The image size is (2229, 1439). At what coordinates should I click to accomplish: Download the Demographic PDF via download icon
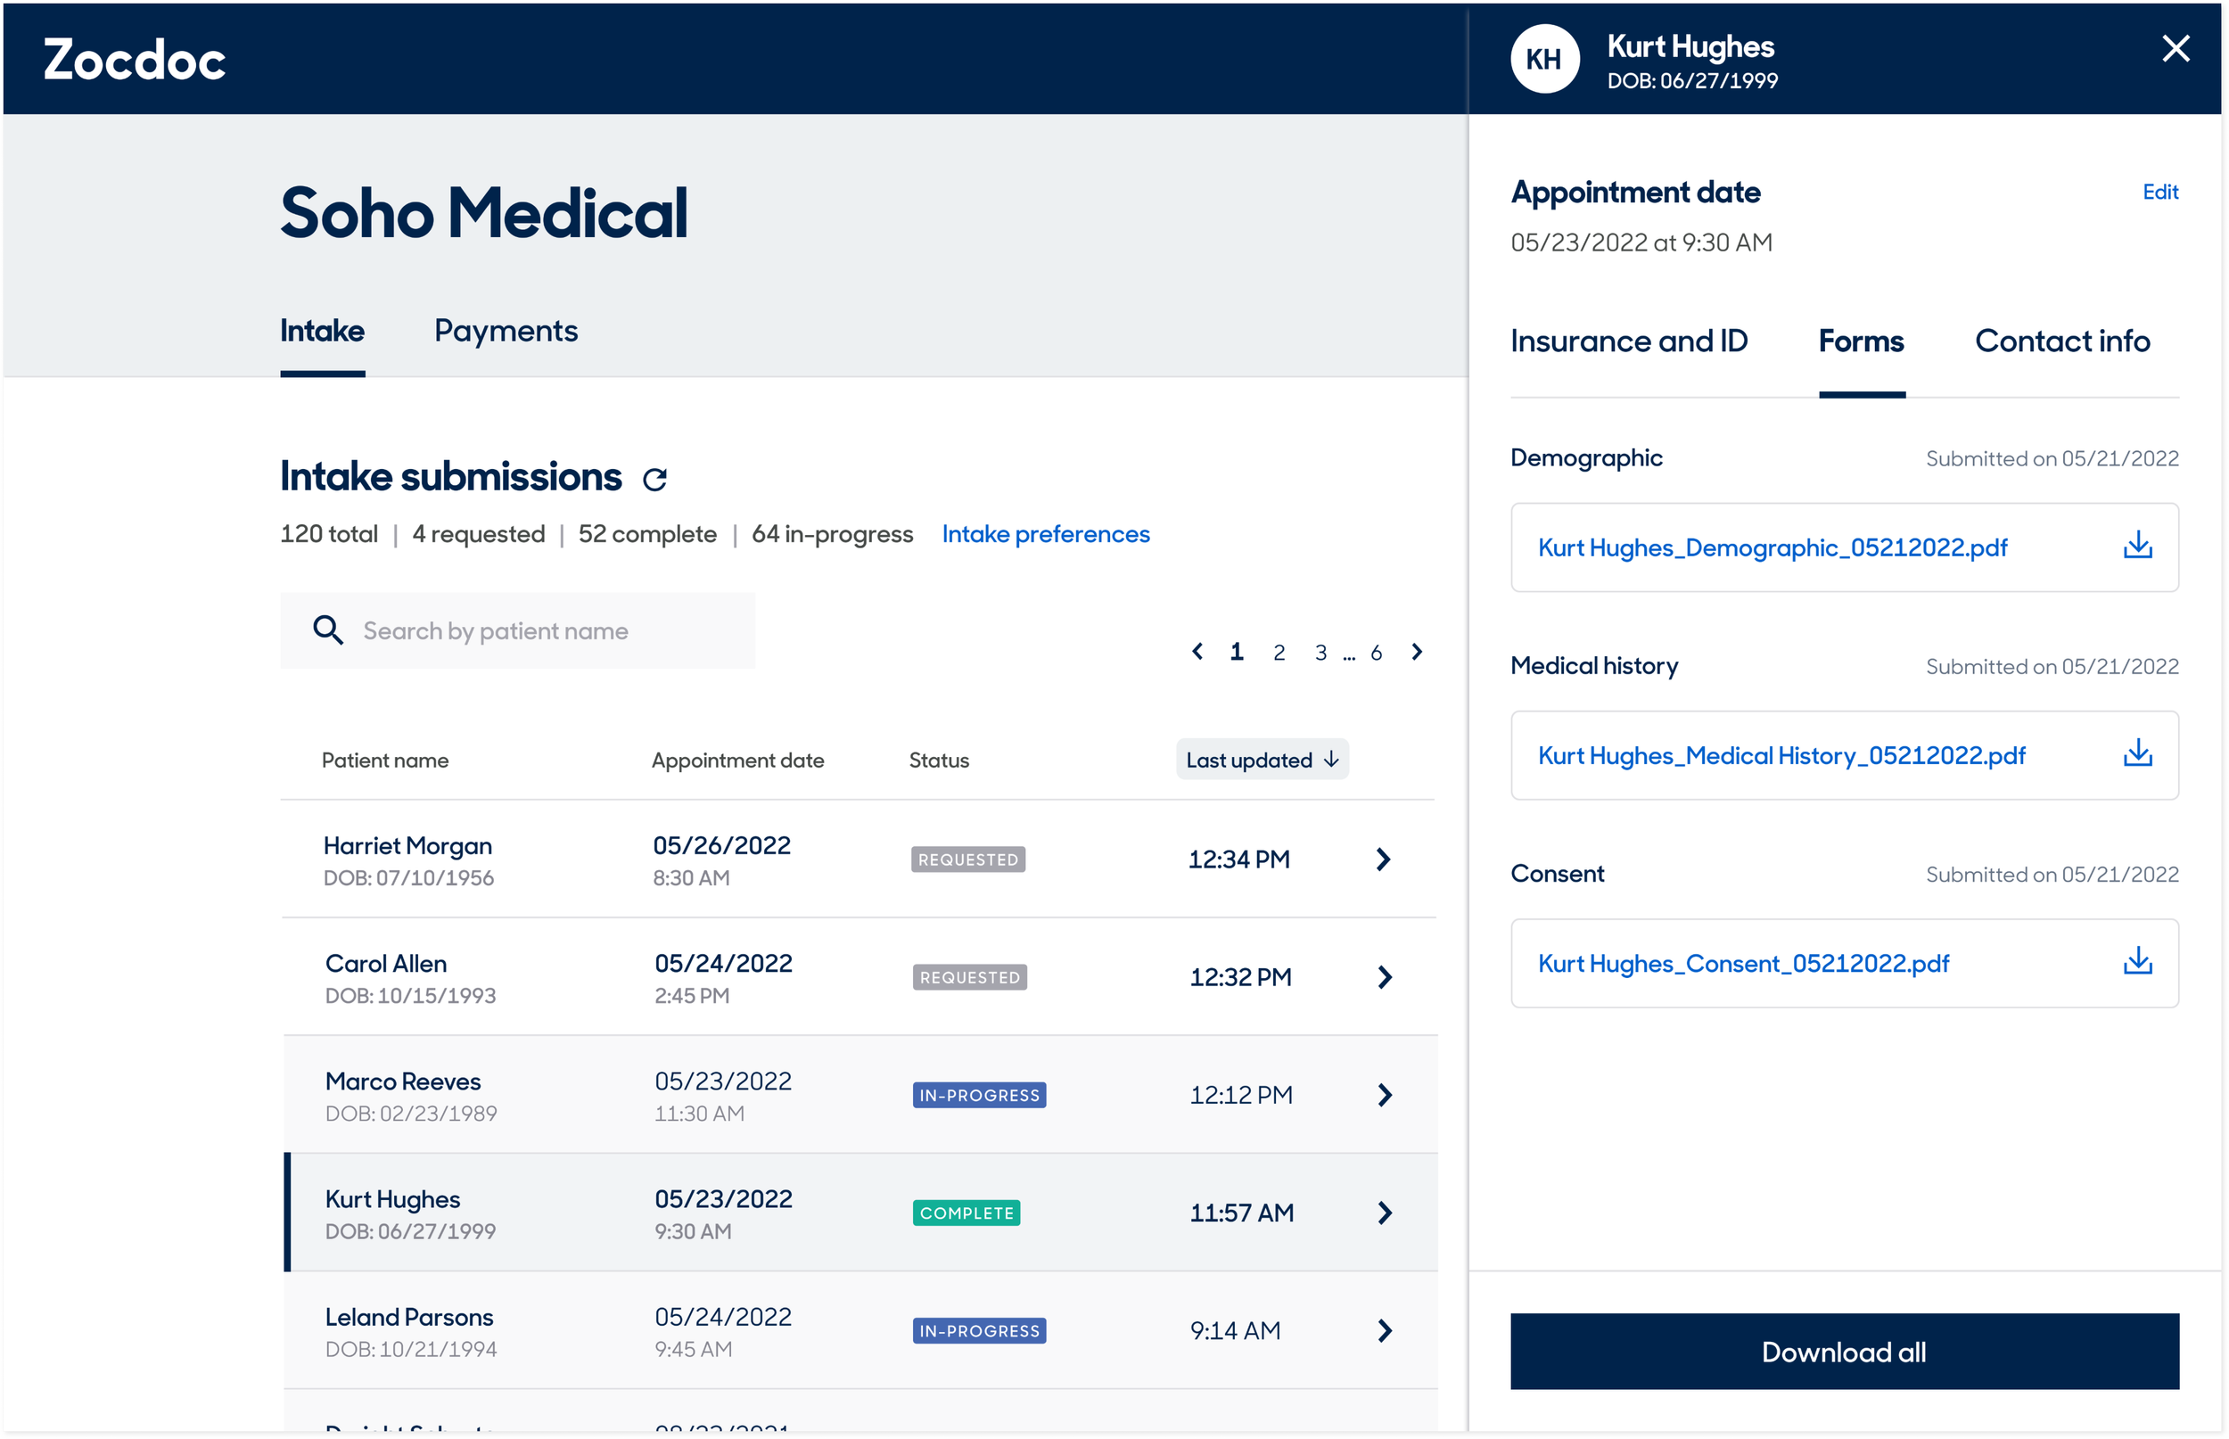[x=2136, y=546]
